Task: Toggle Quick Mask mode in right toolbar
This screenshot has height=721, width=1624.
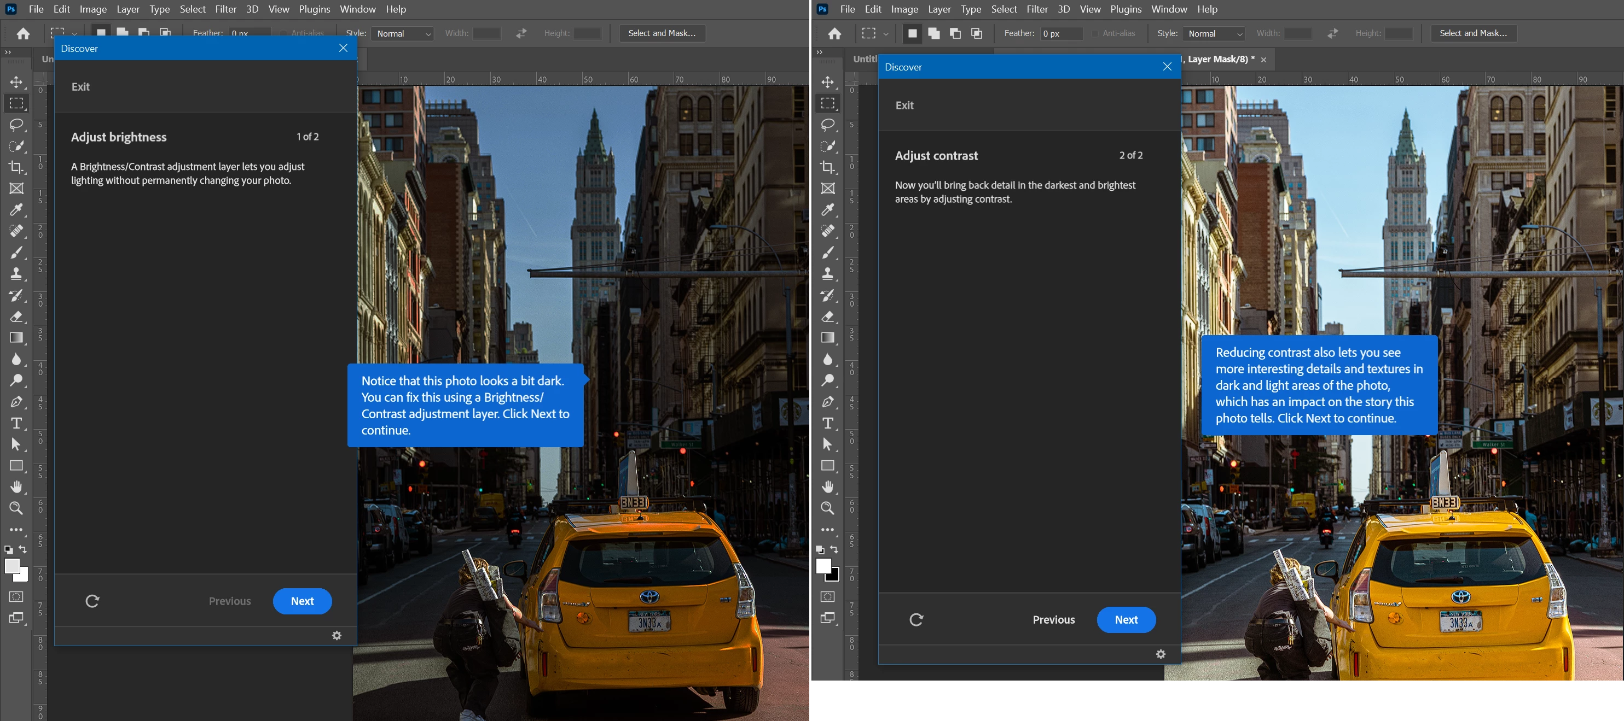Action: click(827, 596)
